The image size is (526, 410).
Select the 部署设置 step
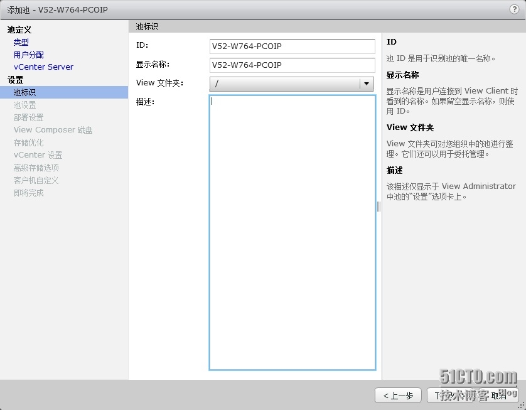pyautogui.click(x=28, y=117)
